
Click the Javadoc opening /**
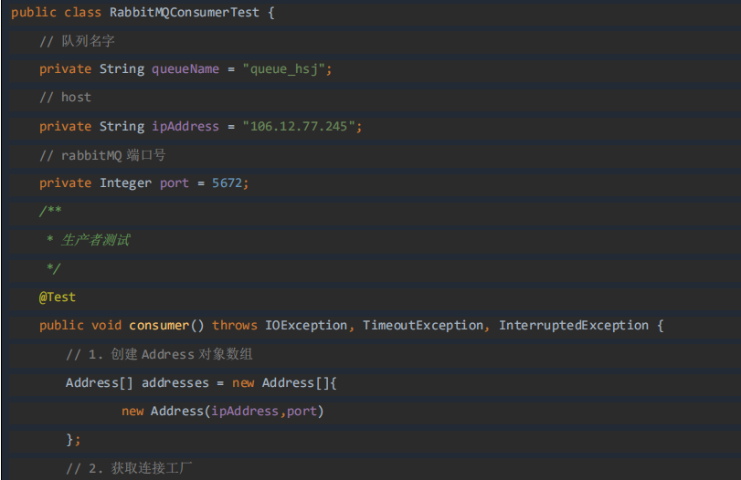tap(50, 211)
